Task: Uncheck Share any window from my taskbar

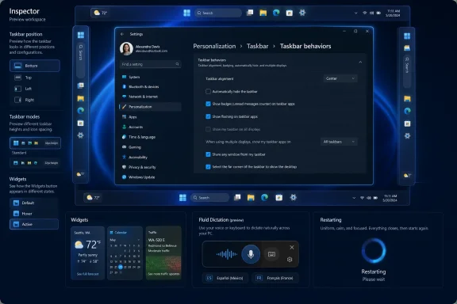Action: coord(208,154)
